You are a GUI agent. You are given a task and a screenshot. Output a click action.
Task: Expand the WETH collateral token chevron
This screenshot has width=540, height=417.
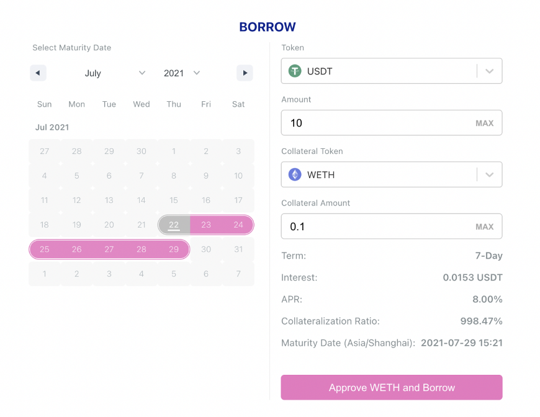pos(489,175)
